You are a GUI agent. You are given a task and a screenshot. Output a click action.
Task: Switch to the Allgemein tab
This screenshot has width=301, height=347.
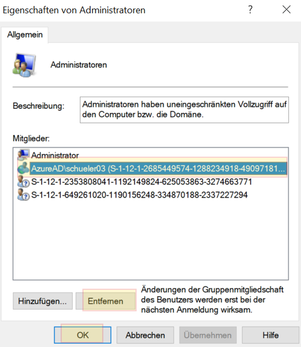click(25, 35)
